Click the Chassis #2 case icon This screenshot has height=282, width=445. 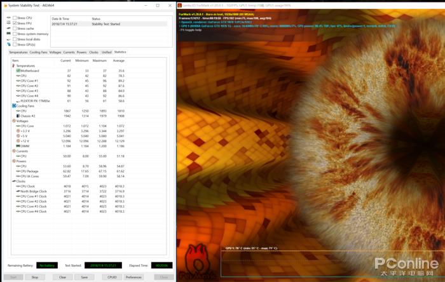pos(18,116)
